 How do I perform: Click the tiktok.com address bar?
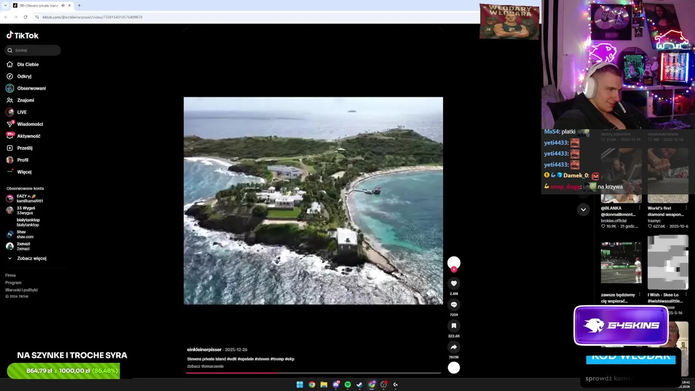92,17
